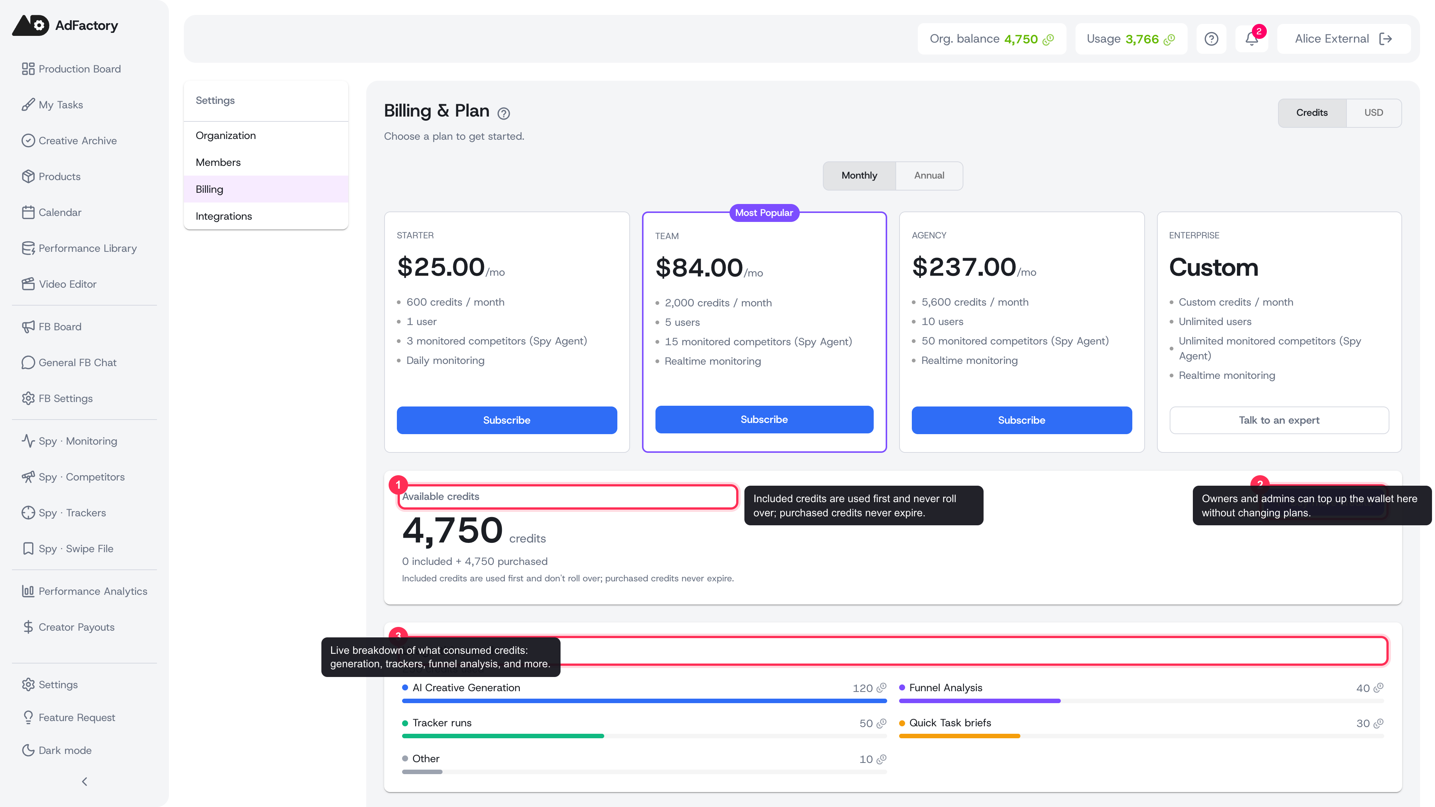Click the Tracker runs usage bar
Screen dimensions: 1435x807
644,736
